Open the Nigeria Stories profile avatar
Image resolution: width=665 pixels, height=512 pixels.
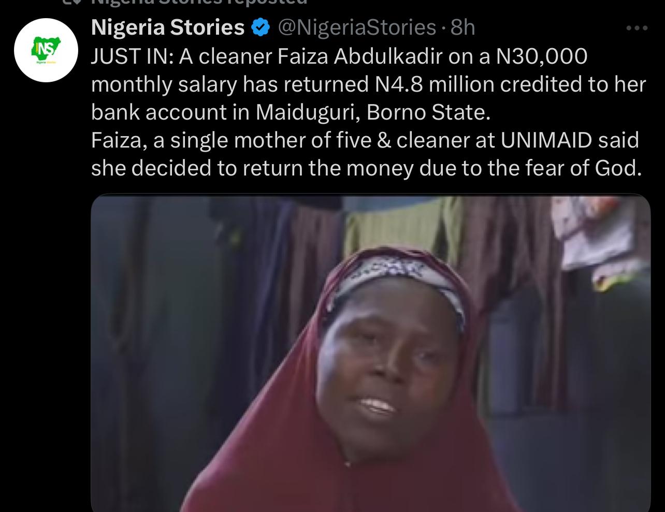[46, 50]
